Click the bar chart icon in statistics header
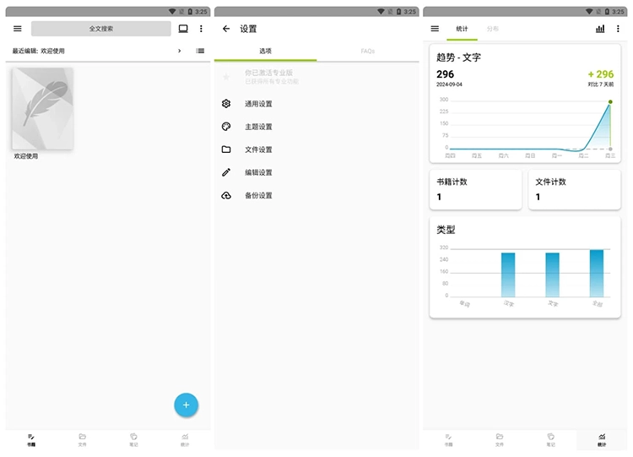Screen dimensions: 633x457 [x=600, y=29]
